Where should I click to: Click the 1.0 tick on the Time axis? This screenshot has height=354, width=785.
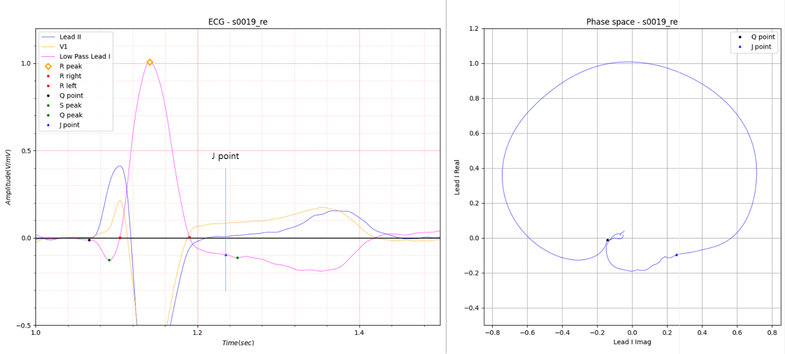click(35, 333)
